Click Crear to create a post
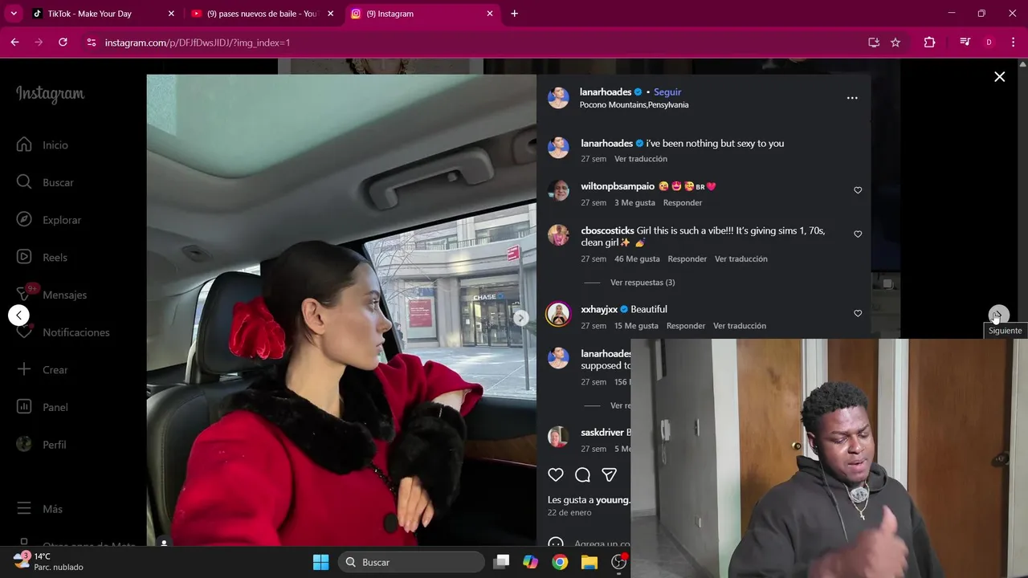 pyautogui.click(x=43, y=370)
